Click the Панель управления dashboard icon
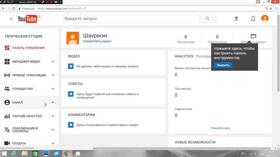 coord(7,48)
